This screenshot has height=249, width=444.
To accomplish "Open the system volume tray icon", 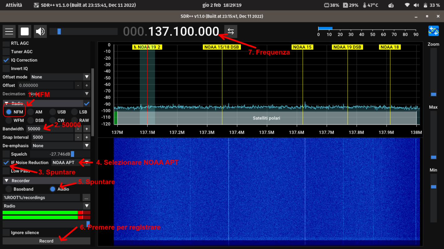I will point(416,5).
